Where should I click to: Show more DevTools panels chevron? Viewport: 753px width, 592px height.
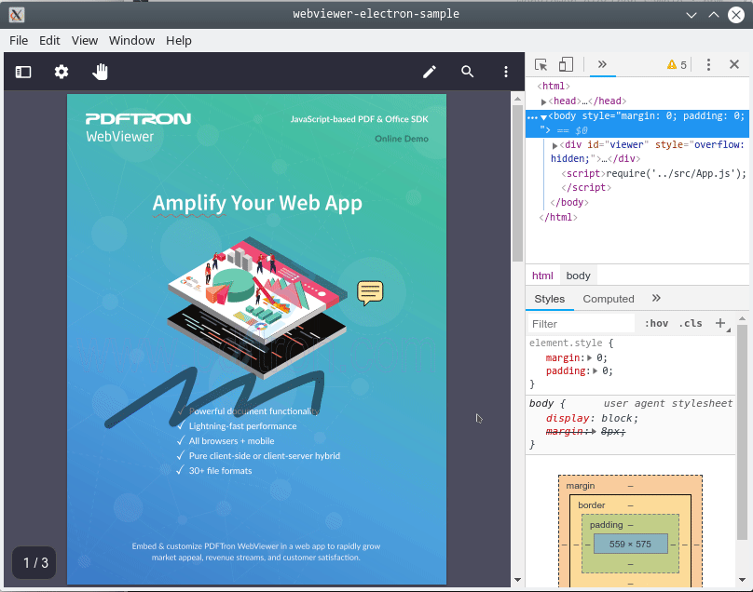pyautogui.click(x=602, y=64)
